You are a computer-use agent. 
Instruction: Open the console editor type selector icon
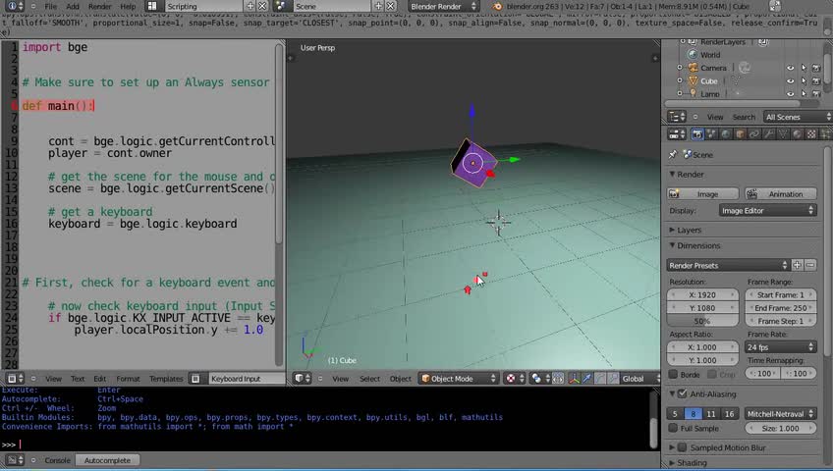tap(15, 460)
